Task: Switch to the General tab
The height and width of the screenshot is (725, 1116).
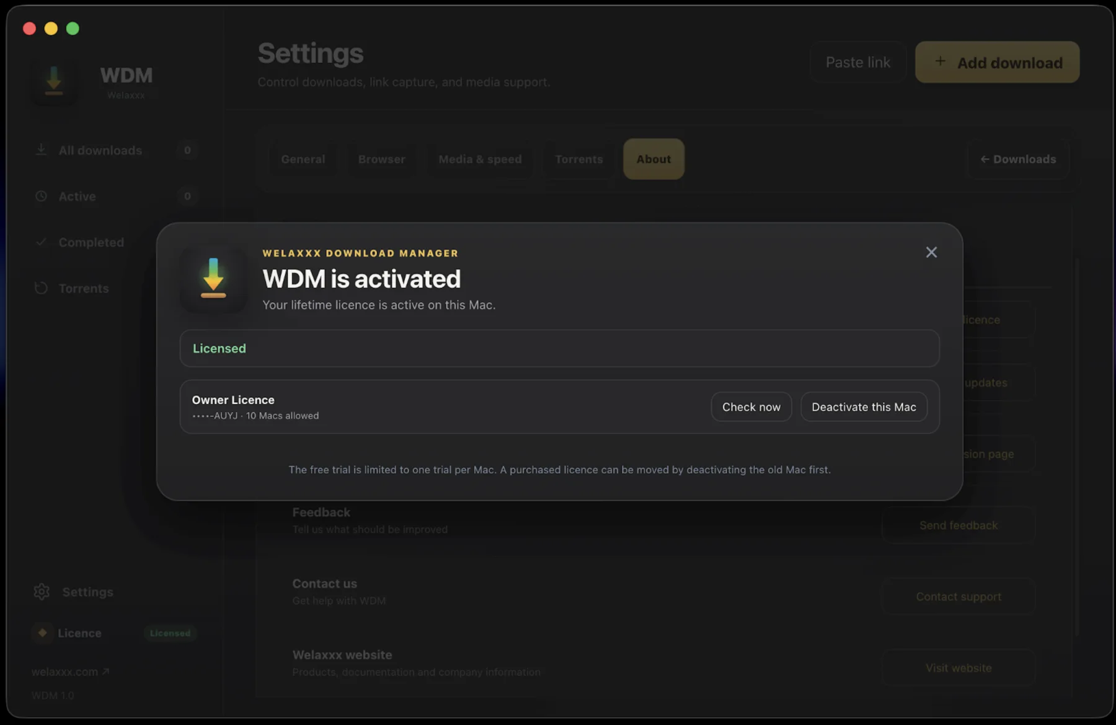Action: pos(303,159)
